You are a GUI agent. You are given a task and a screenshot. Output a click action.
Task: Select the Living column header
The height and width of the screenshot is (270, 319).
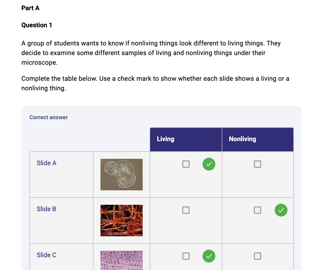(x=186, y=140)
